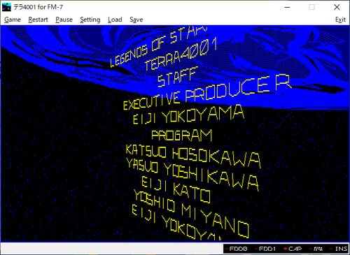The height and width of the screenshot is (255, 350).
Task: Click the FDD1 drive indicator
Action: (265, 249)
